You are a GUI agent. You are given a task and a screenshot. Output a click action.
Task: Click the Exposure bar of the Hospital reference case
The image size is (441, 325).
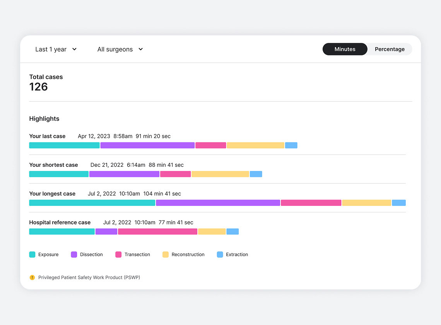(x=62, y=231)
